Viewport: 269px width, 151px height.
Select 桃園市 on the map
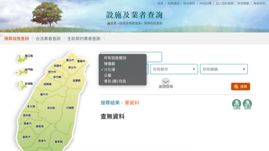coord(58,66)
